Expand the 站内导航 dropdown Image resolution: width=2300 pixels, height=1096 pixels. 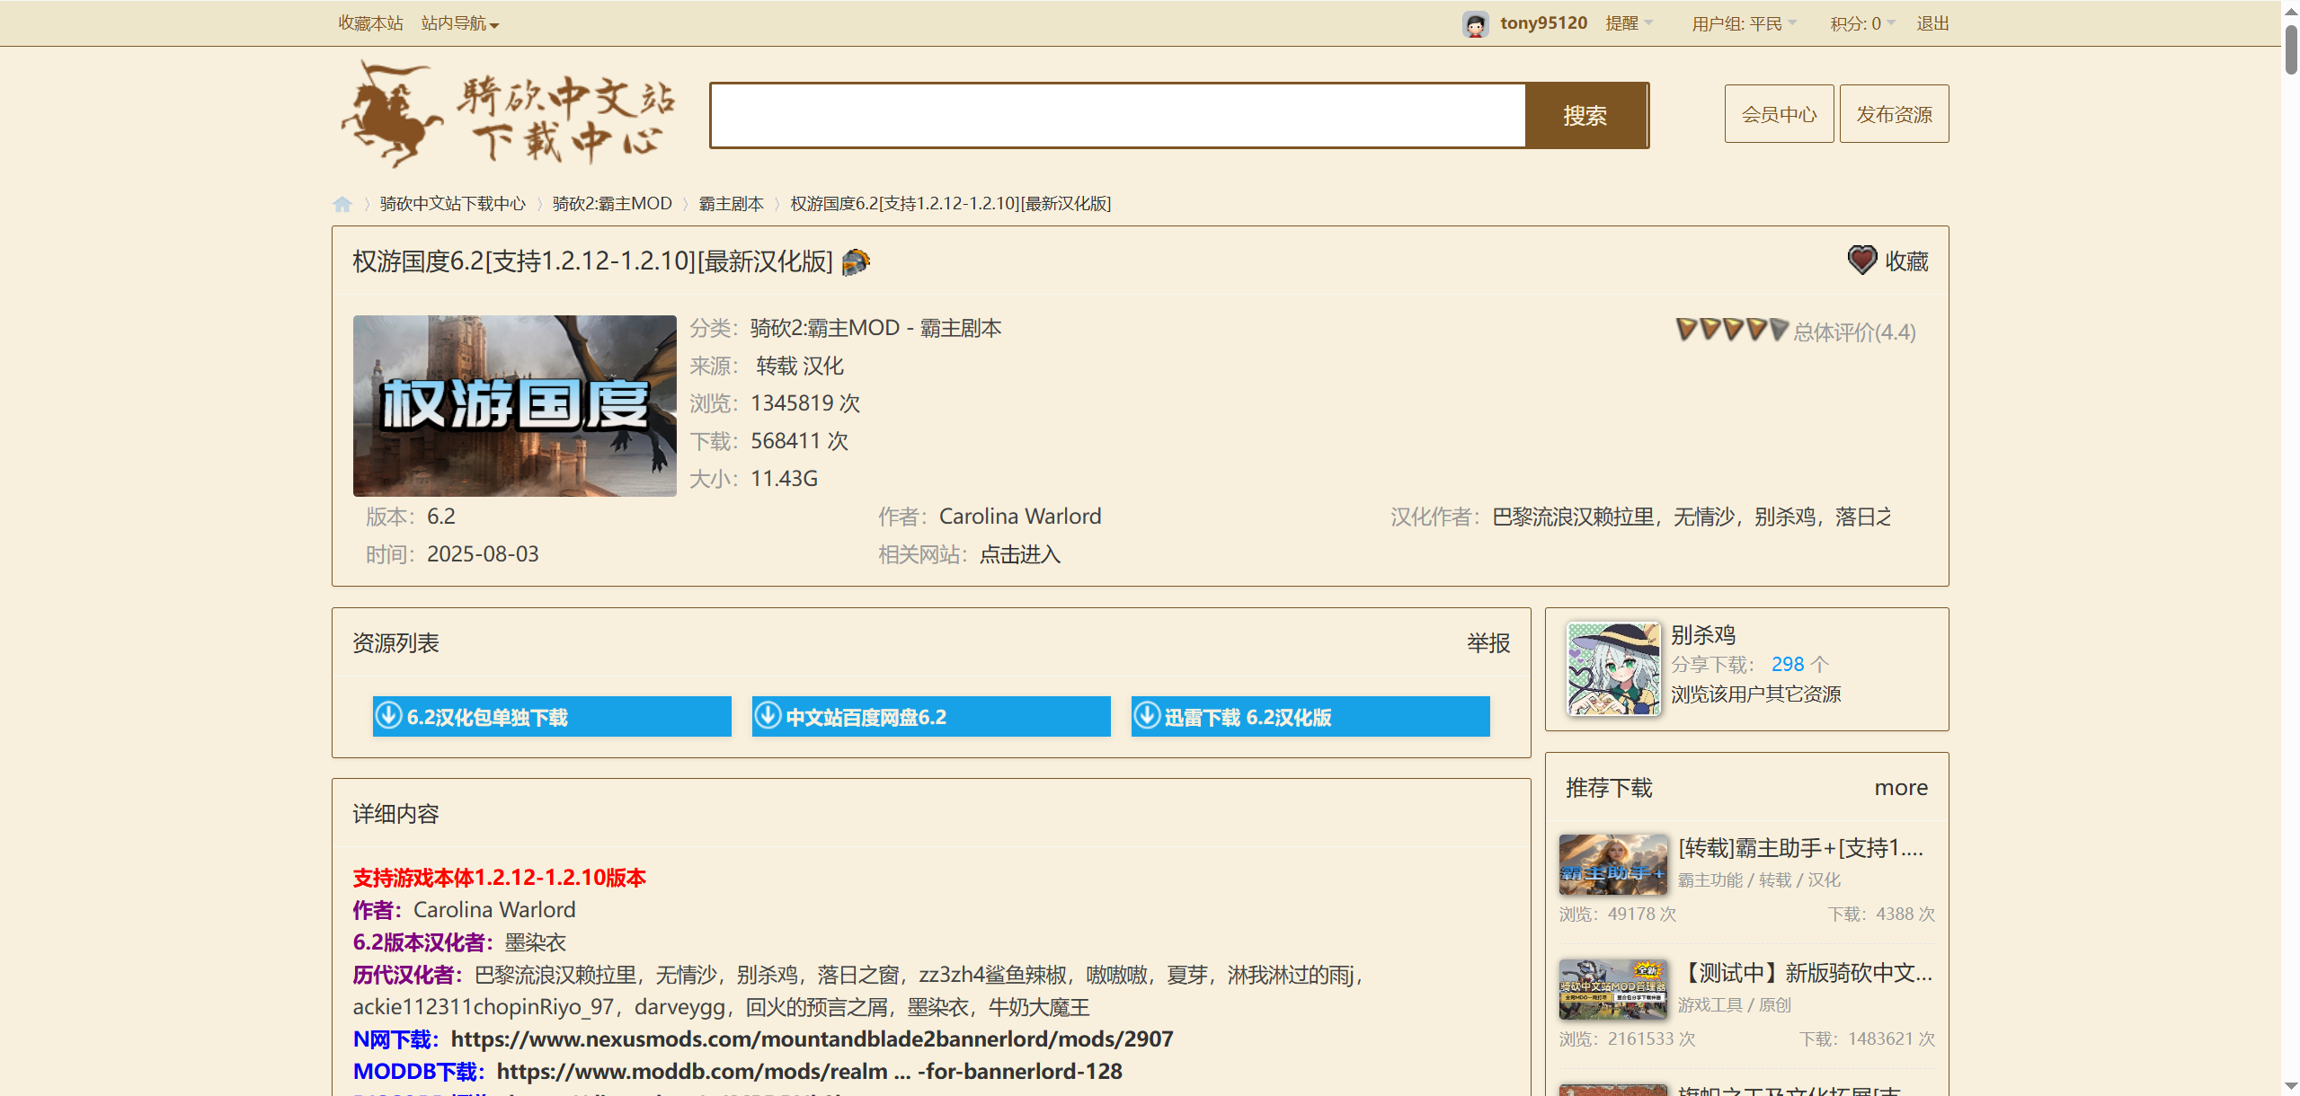[459, 24]
